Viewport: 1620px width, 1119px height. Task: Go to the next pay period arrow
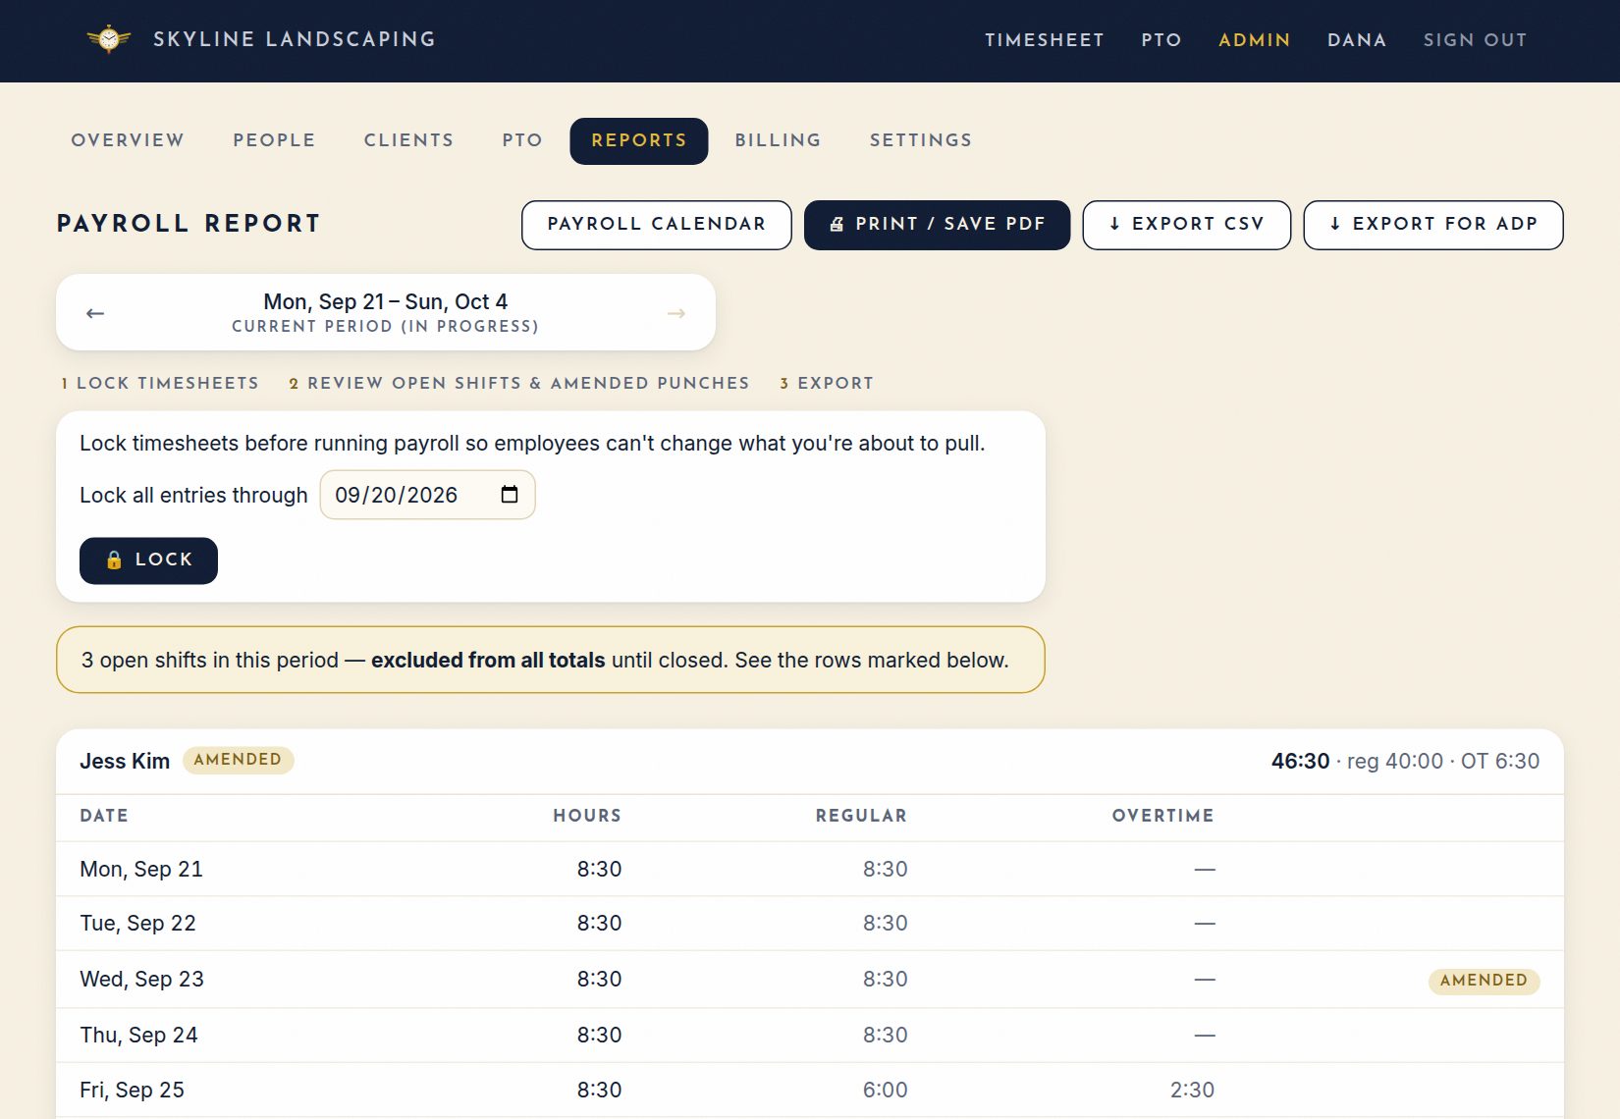point(676,313)
